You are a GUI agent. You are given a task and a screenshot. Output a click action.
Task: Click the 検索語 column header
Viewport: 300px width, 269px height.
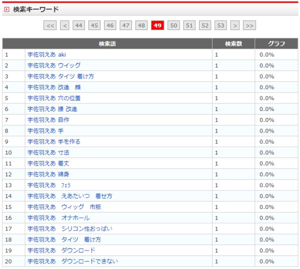(107, 43)
